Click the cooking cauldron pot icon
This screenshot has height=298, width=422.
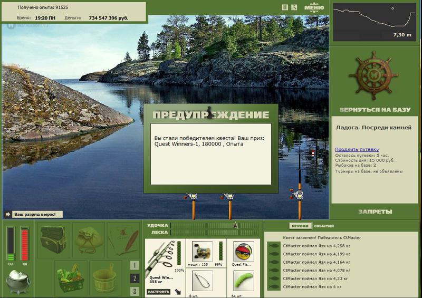(18, 282)
